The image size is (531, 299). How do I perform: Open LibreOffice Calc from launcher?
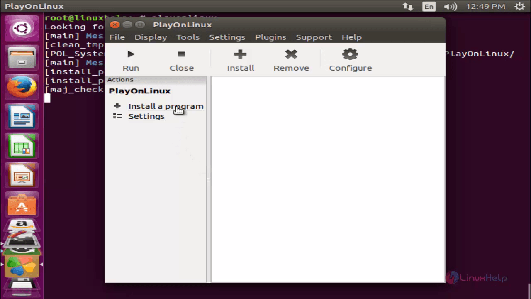pos(22,146)
